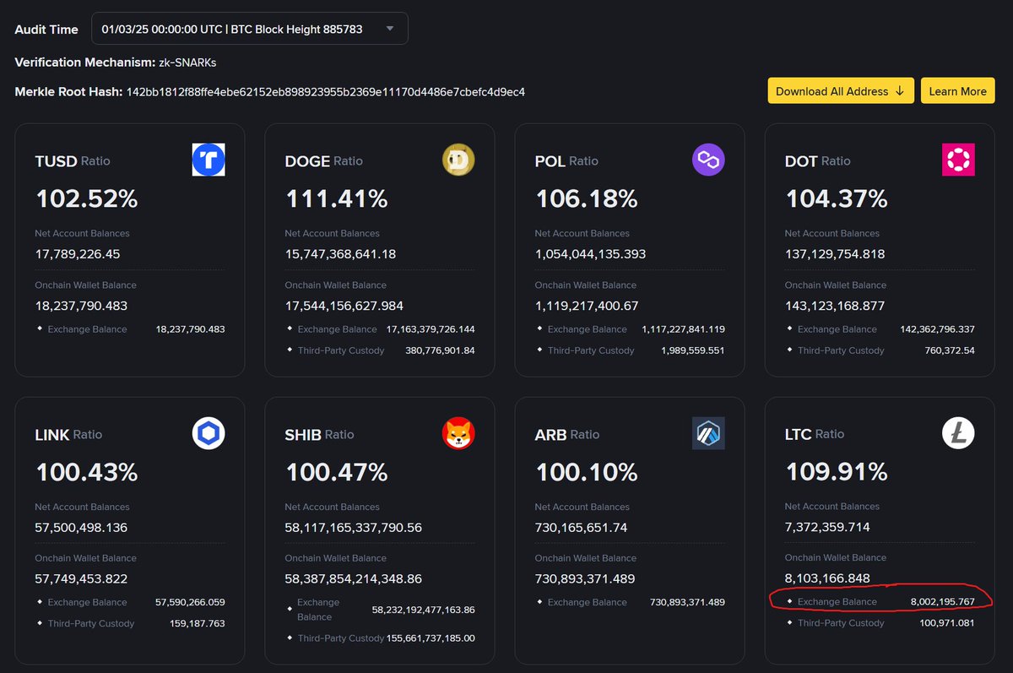
Task: Click SHIB onchain balance 58,387,854,214,348.86
Action: click(x=354, y=579)
